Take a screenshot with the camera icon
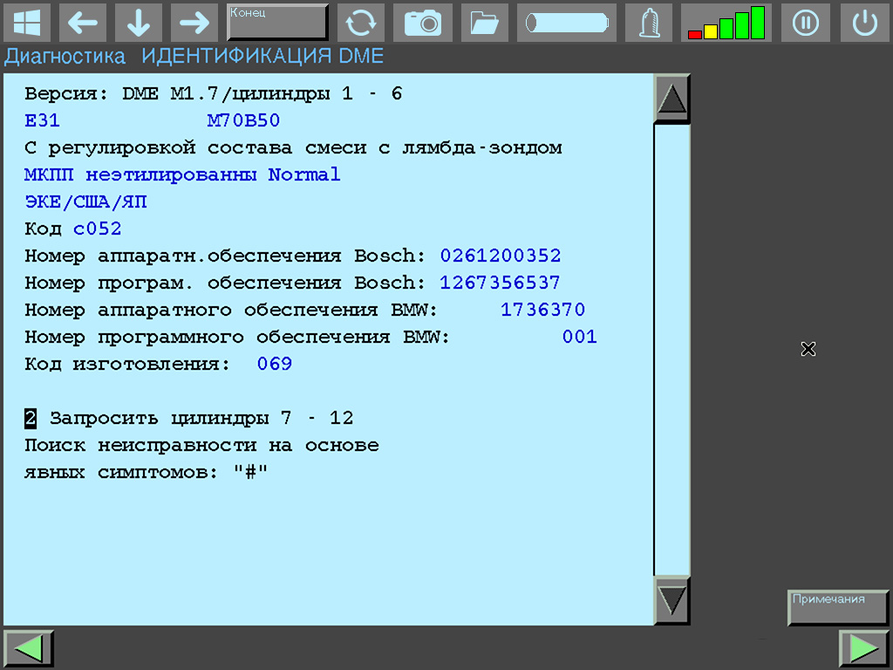893x670 pixels. (423, 23)
